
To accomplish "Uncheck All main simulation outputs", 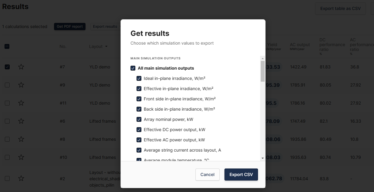I will click(133, 68).
